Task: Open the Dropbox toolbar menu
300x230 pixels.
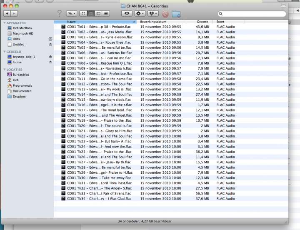Action: tap(152, 14)
